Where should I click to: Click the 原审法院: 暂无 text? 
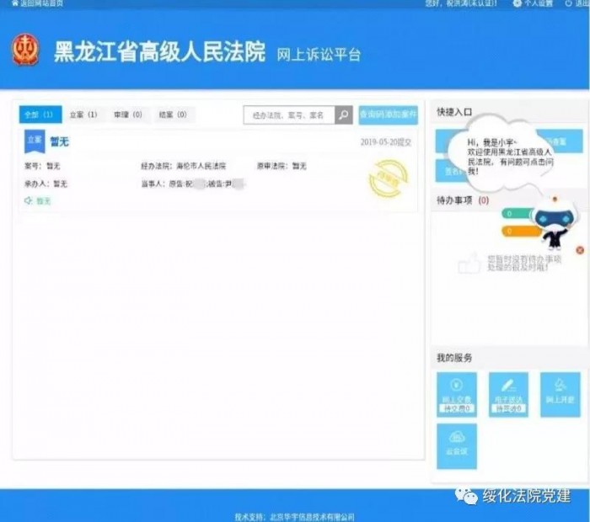pos(282,166)
